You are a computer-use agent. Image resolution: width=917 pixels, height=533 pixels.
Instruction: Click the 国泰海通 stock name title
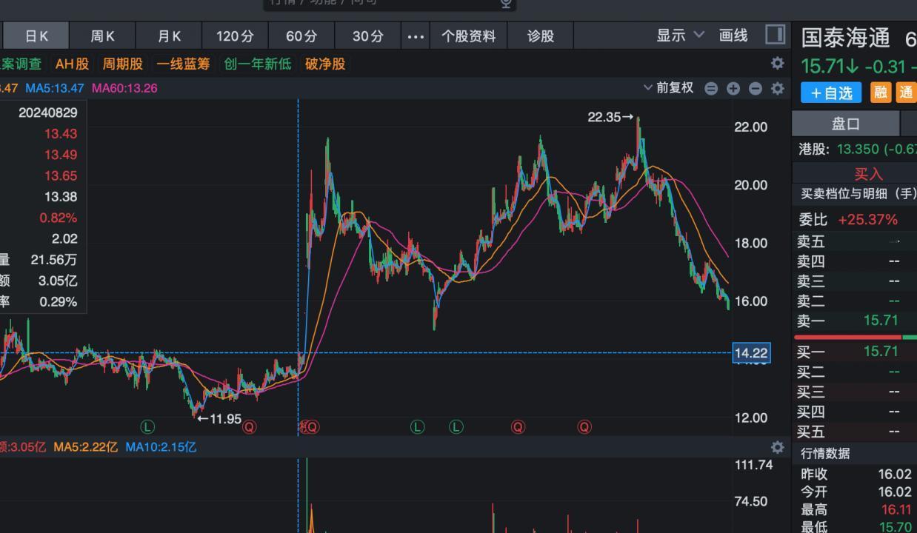[845, 38]
